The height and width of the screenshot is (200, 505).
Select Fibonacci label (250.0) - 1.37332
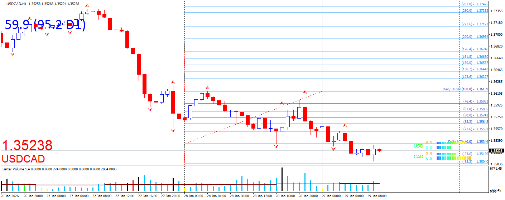(x=475, y=11)
